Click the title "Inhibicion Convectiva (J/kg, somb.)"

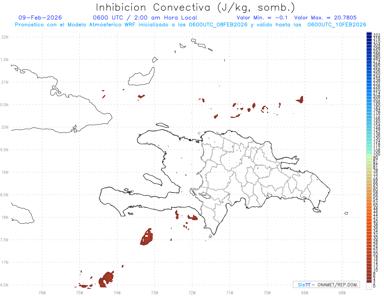coord(195,7)
